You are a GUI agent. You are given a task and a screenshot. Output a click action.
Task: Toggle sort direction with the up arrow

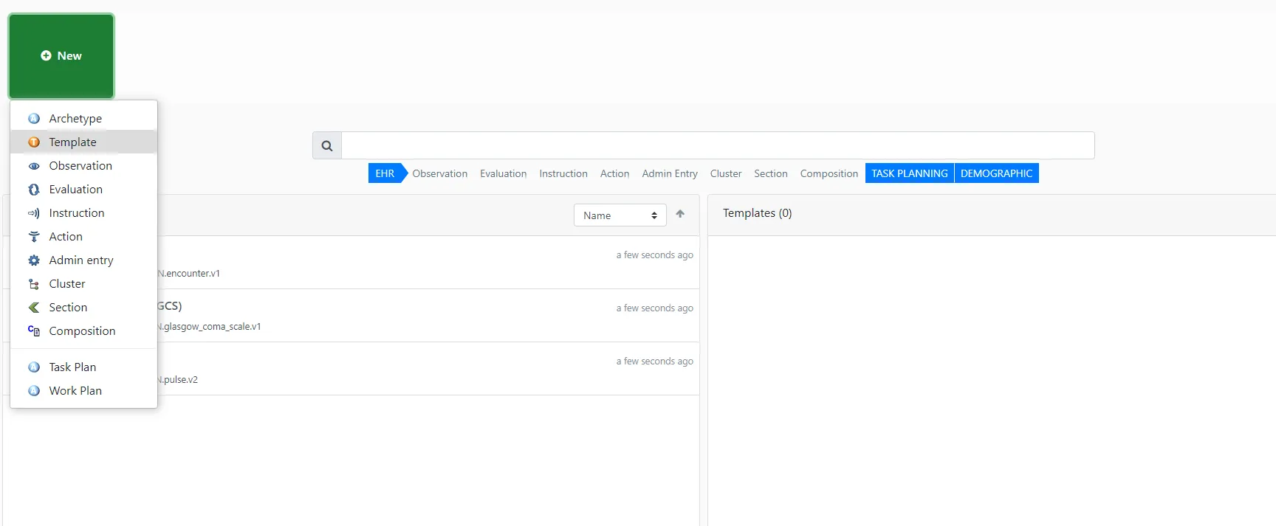pos(680,214)
